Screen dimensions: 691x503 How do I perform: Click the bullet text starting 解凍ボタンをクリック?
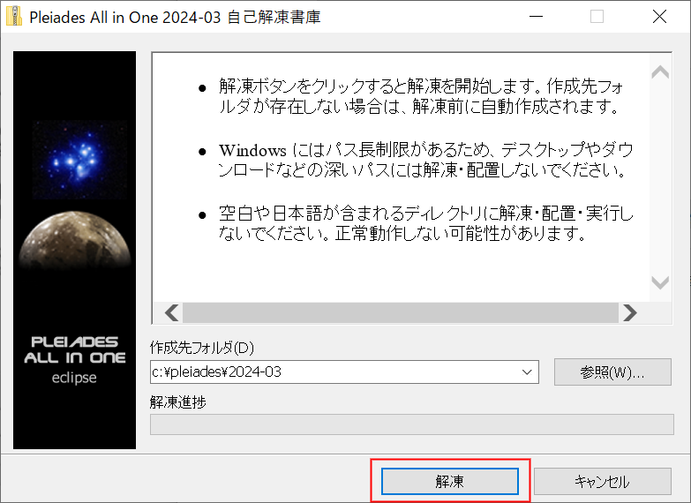[421, 96]
